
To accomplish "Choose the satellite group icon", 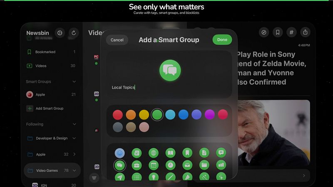I will (x=187, y=177).
